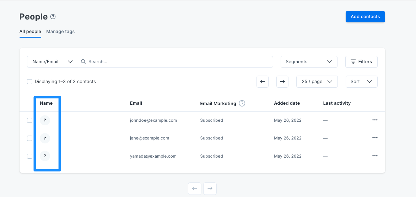Open the help icon beside People heading
The width and height of the screenshot is (416, 197).
click(53, 17)
